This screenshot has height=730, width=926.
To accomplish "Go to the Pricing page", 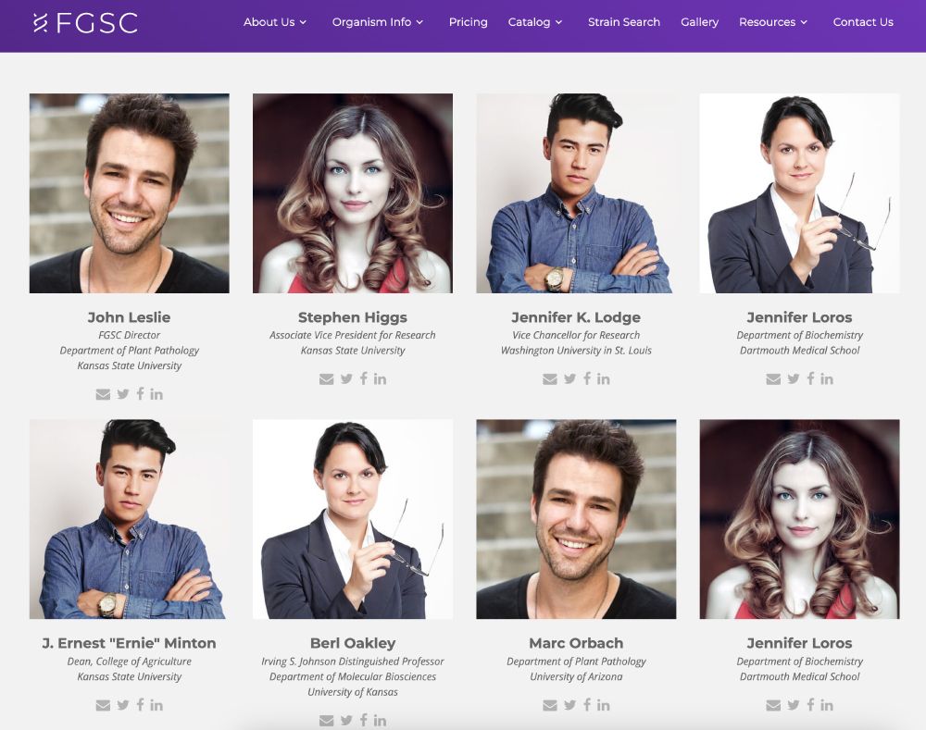I will (469, 22).
